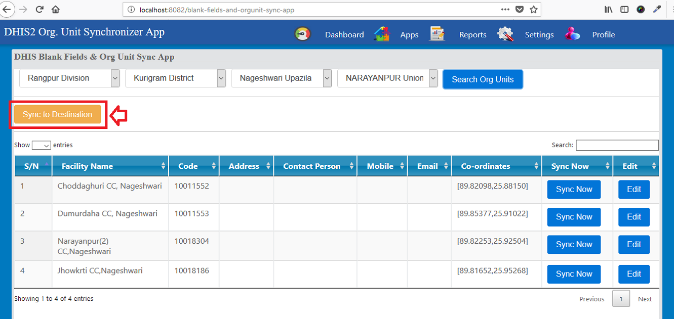Click the Search Org Units button
The image size is (674, 319).
(483, 79)
